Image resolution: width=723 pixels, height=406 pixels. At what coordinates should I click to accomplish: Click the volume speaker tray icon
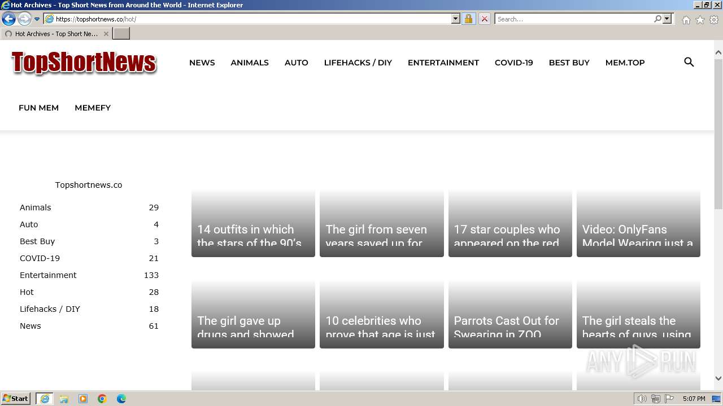642,399
